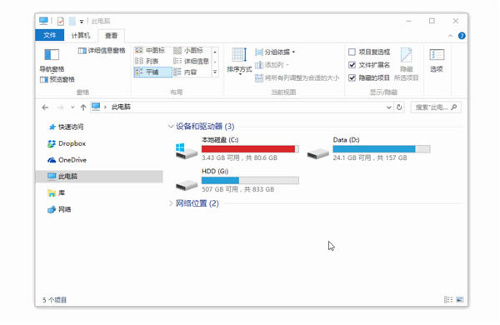
Task: Switch to the 计算机 ribbon tab
Action: coord(81,35)
